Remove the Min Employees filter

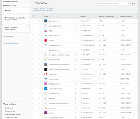tap(28, 16)
